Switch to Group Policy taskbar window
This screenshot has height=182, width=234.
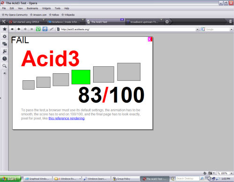tap(125, 179)
